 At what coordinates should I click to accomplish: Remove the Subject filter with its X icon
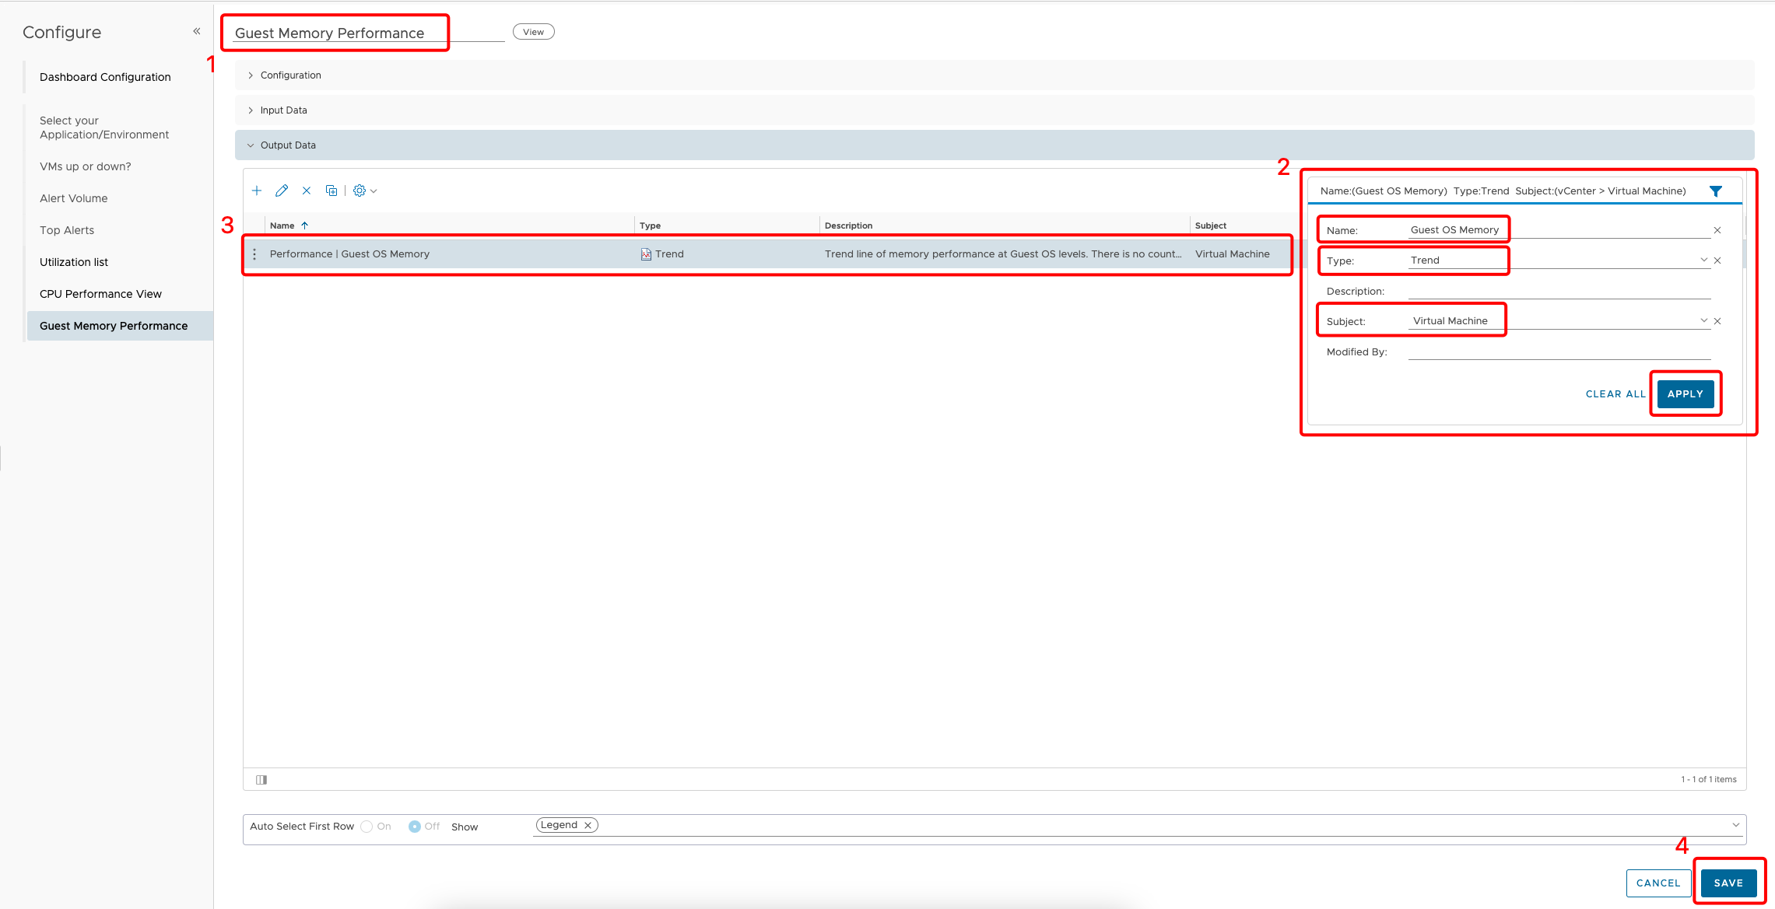[x=1717, y=320]
